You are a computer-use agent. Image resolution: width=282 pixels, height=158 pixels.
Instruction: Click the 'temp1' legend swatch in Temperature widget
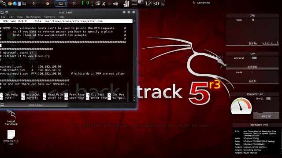[268, 98]
